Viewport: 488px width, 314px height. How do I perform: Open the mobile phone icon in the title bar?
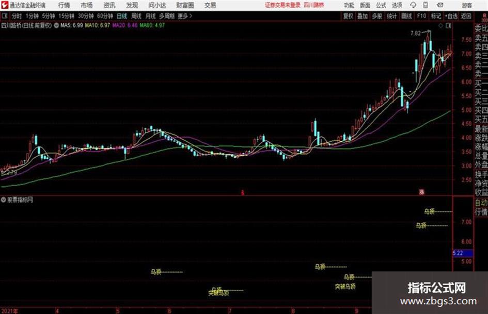[426, 5]
